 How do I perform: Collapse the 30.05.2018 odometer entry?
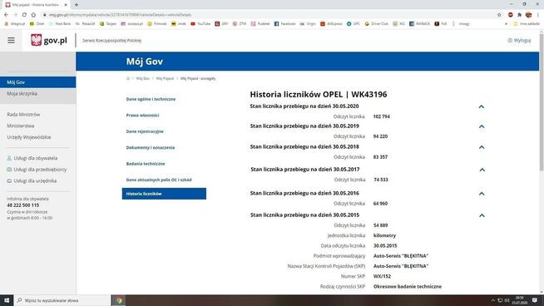pos(482,147)
